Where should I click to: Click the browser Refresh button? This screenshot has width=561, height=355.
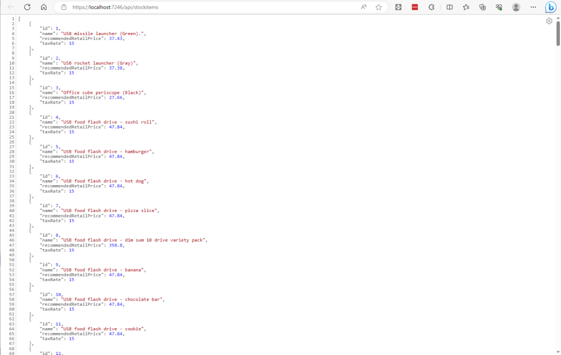(x=27, y=7)
